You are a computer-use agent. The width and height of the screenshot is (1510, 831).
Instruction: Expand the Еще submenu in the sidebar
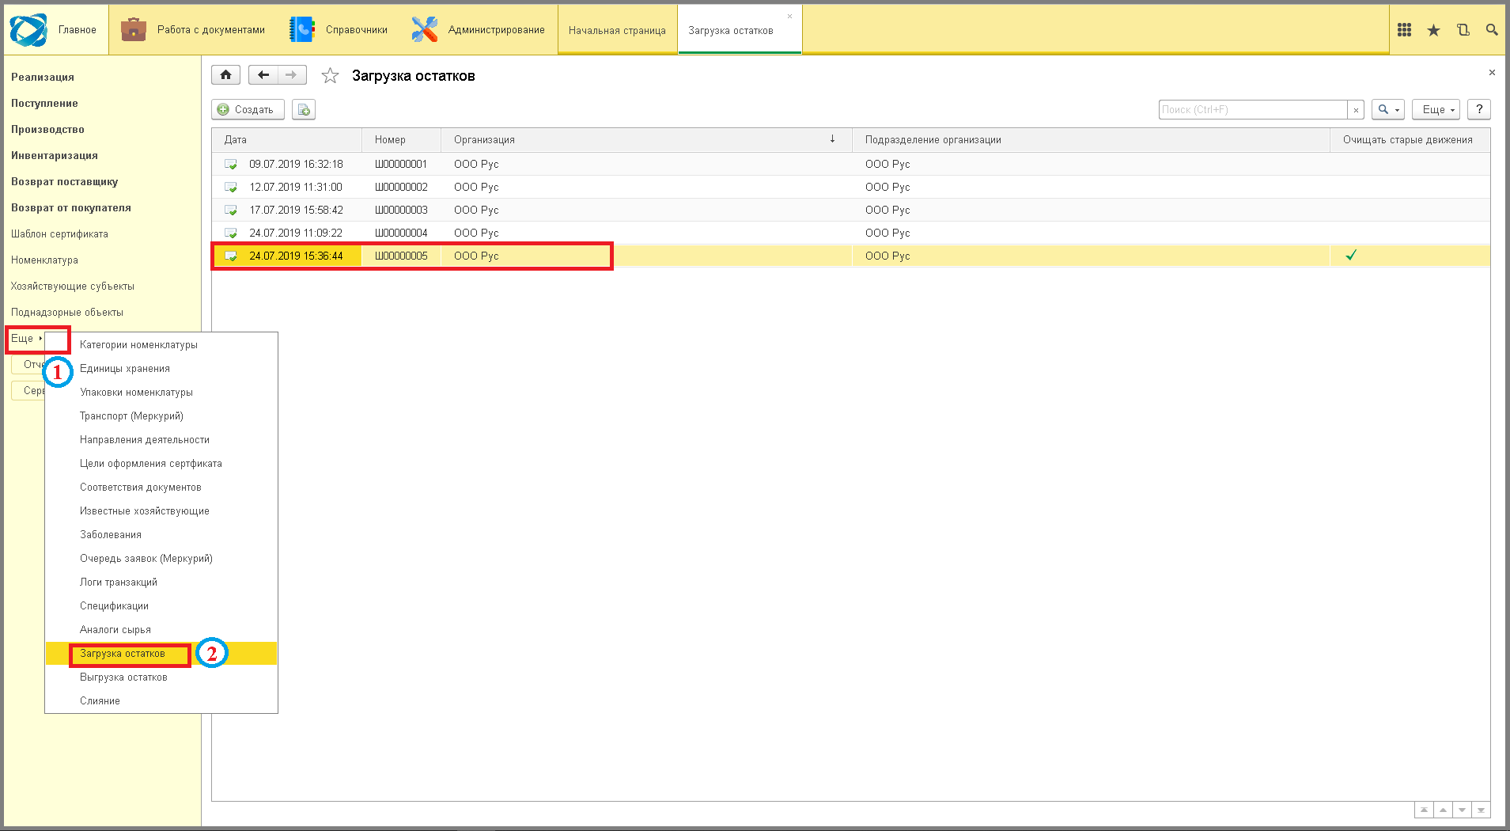[27, 339]
